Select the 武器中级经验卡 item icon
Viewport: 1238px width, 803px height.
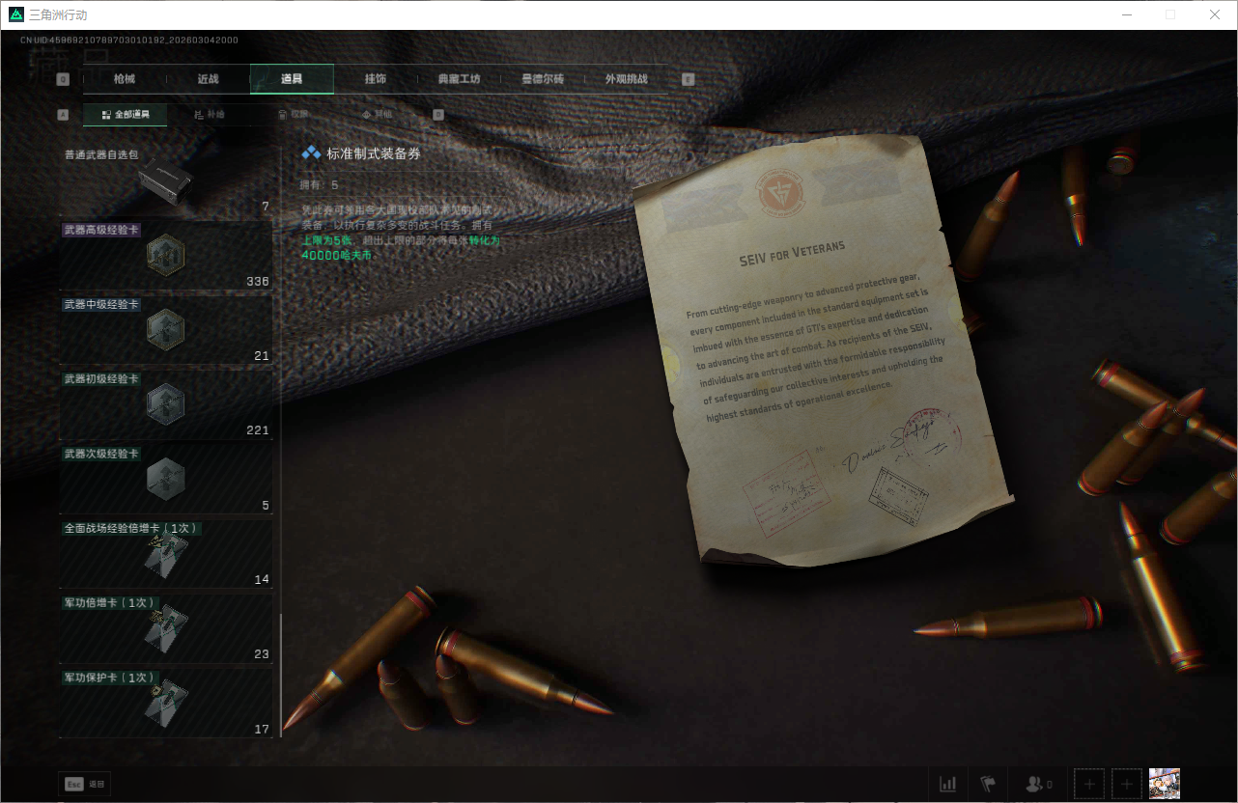[165, 329]
